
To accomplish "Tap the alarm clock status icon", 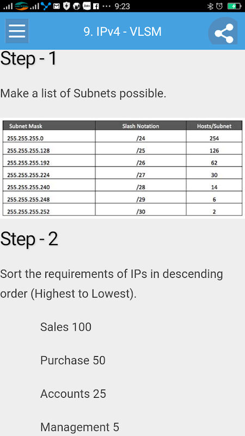I will 219,6.
